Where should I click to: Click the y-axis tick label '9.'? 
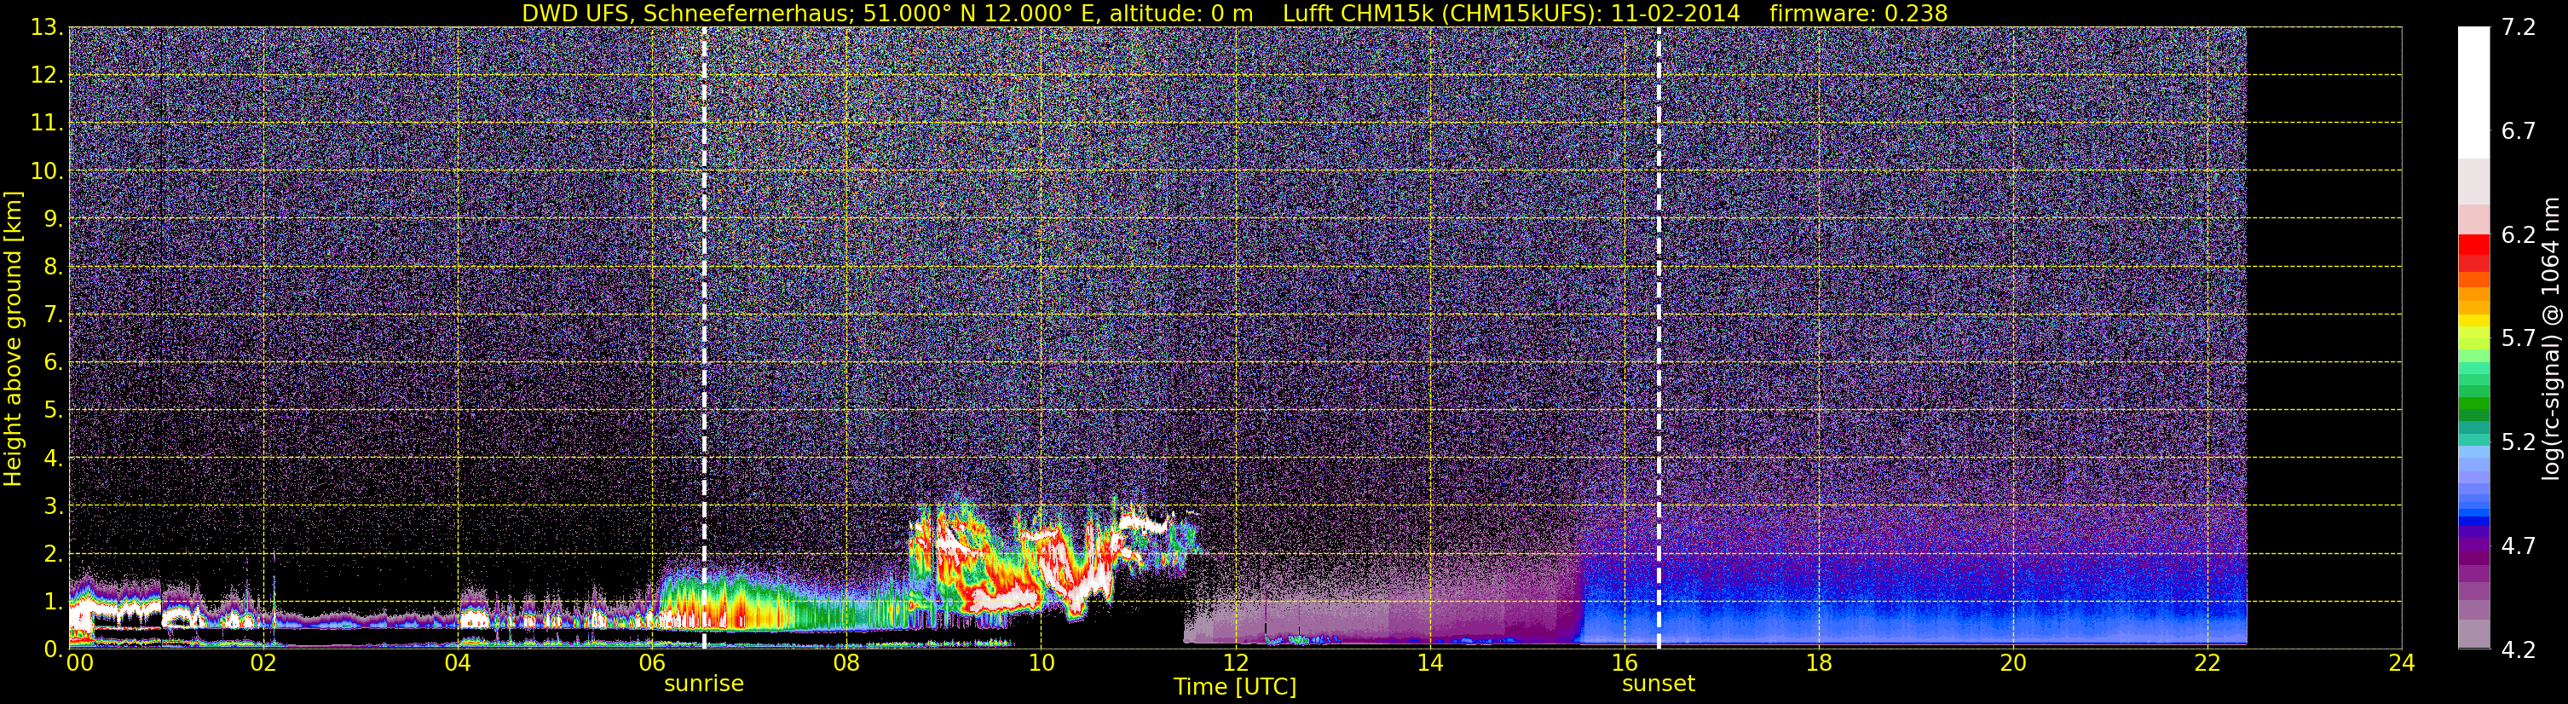(53, 218)
